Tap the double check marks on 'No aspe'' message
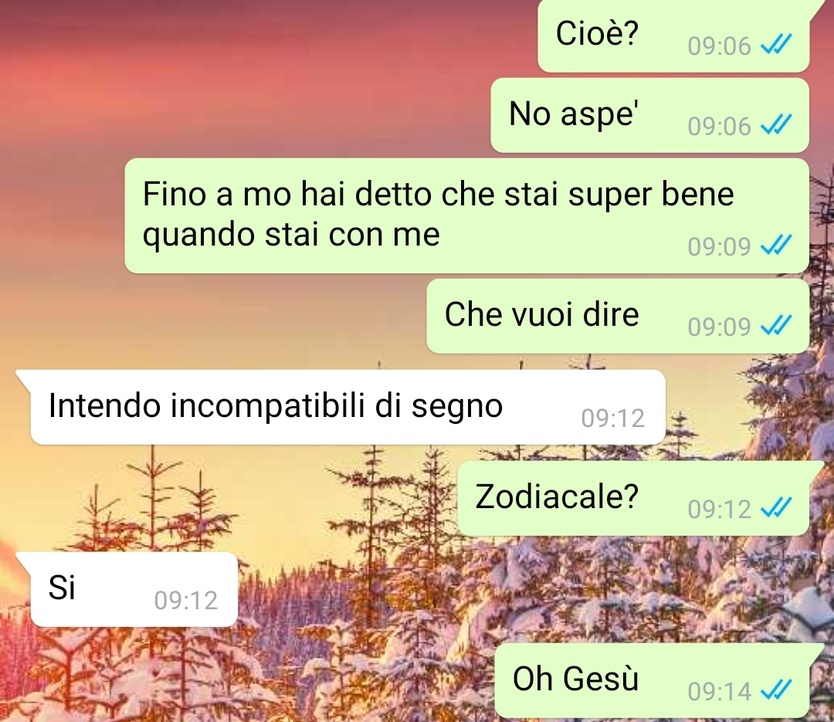The width and height of the screenshot is (834, 722). 776,124
